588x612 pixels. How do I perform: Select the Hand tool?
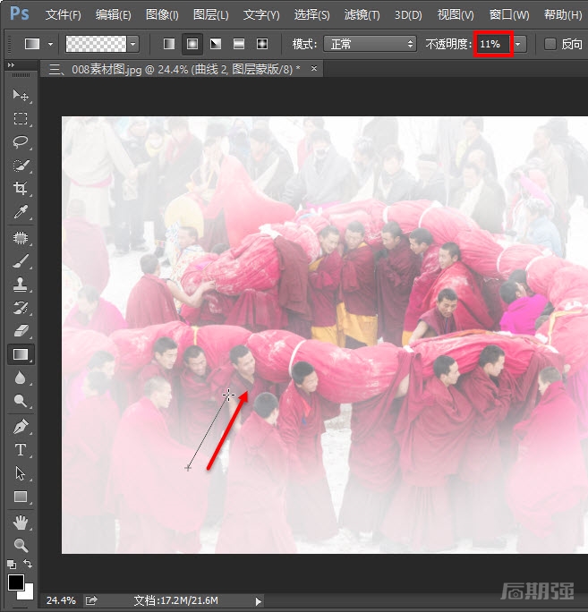[x=21, y=523]
